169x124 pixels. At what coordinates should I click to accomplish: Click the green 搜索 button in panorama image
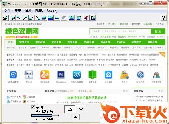[158, 31]
